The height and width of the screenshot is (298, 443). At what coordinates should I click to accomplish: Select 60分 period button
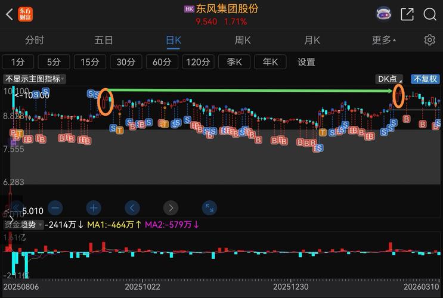pyautogui.click(x=162, y=62)
